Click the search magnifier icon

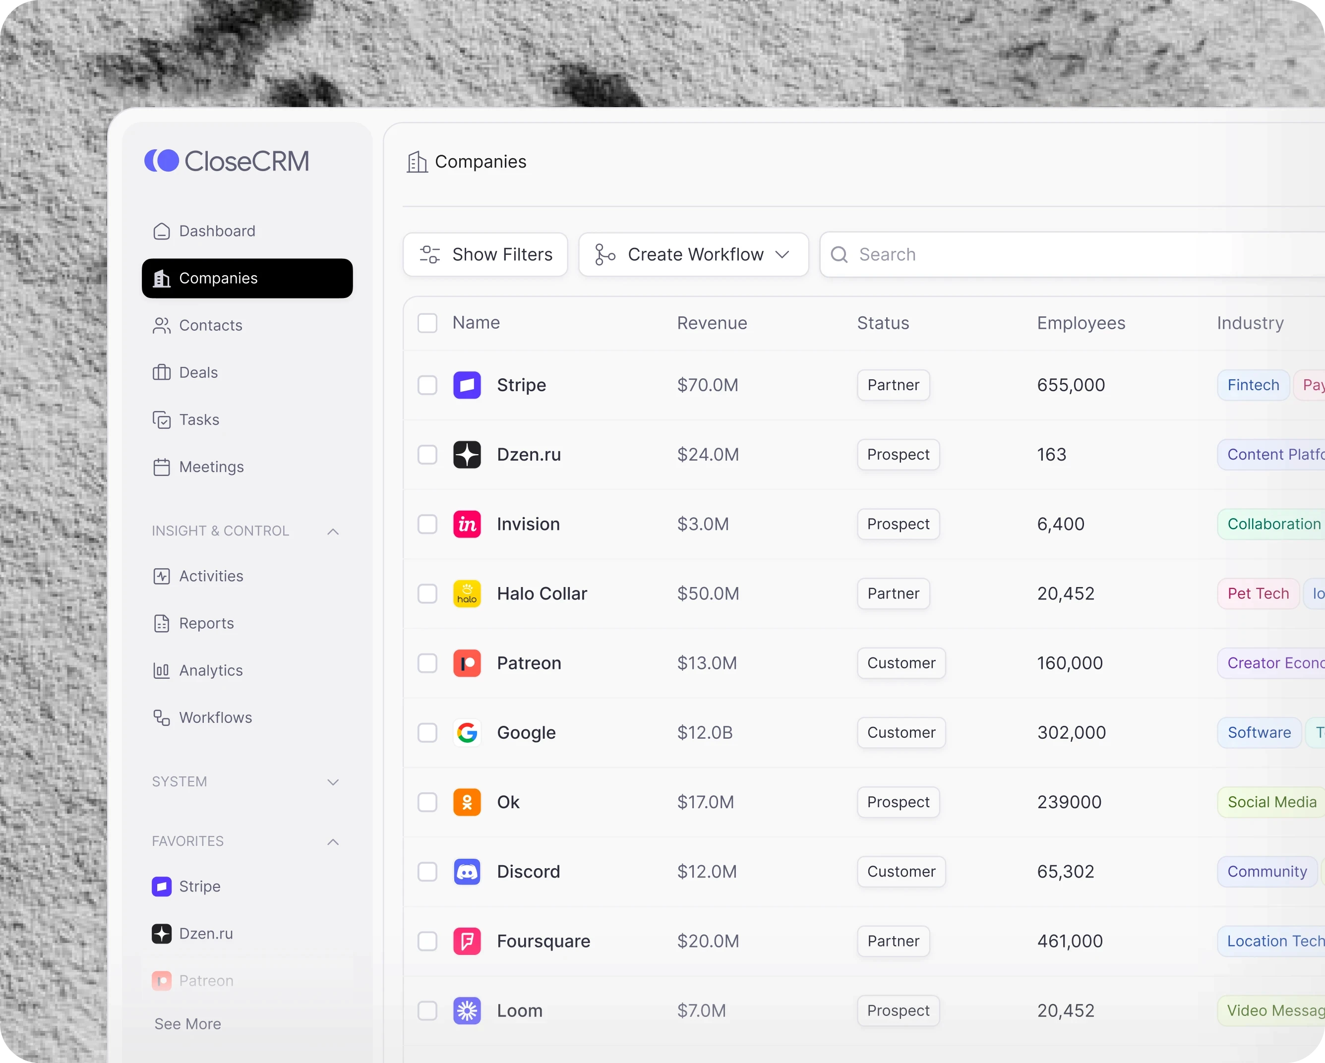839,254
